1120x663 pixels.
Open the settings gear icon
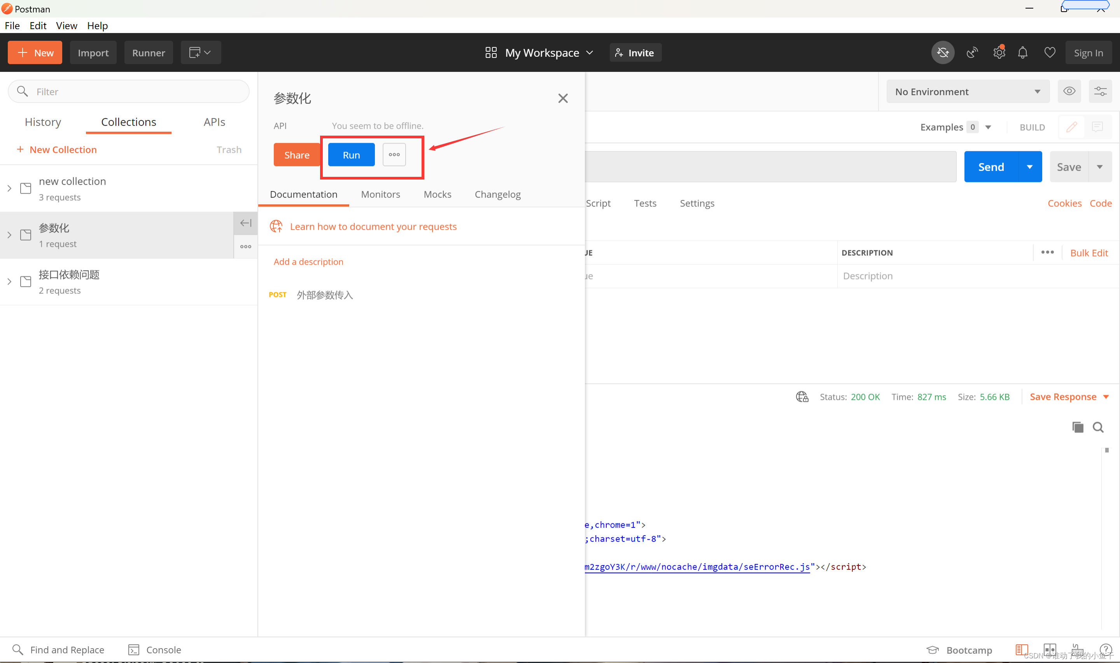click(x=999, y=53)
